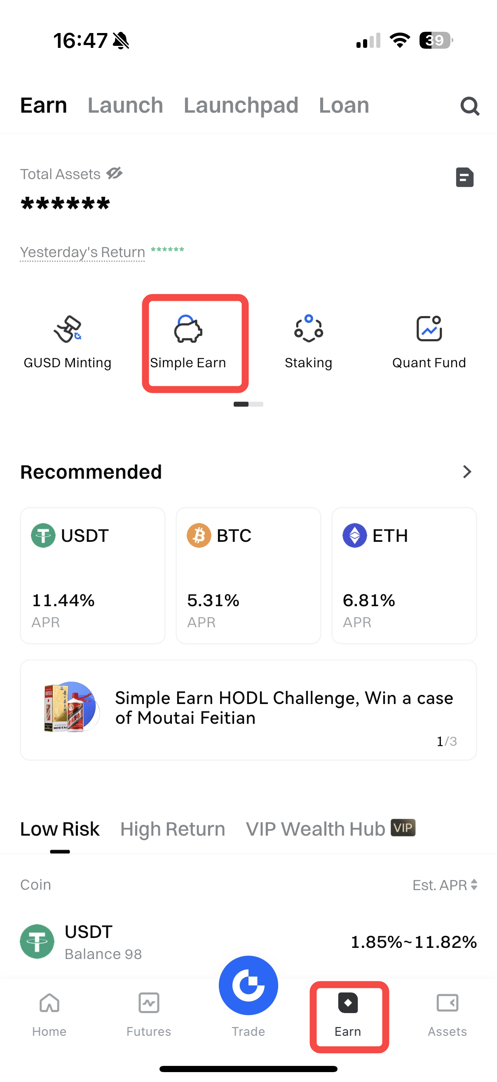The image size is (497, 1082).
Task: Select the BTC 5.31% APR card
Action: (x=248, y=575)
